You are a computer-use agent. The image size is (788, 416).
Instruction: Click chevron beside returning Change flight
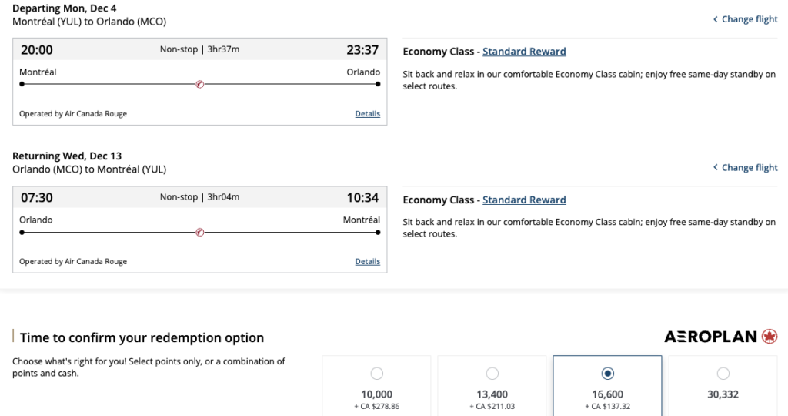[x=715, y=167]
